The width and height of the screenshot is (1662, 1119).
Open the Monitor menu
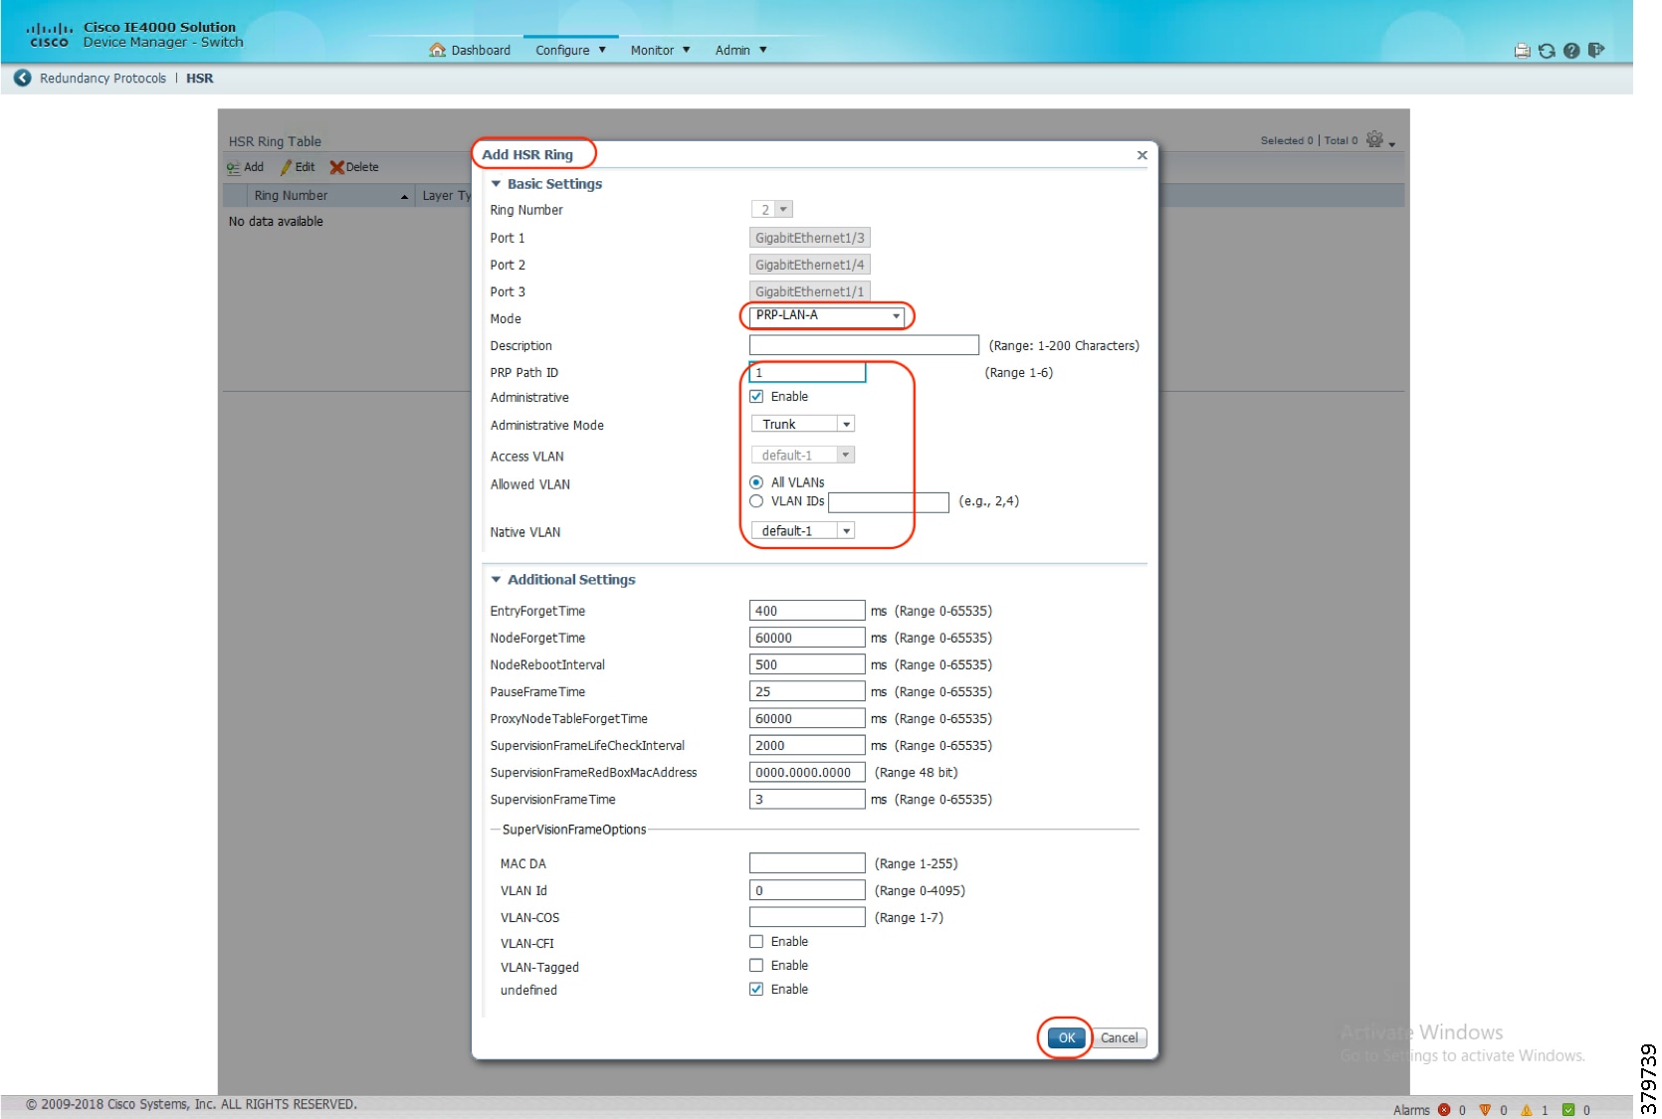pos(660,51)
